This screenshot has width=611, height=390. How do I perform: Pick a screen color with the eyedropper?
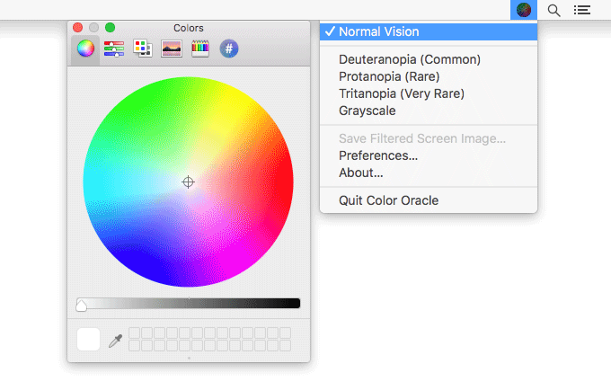[x=115, y=341]
